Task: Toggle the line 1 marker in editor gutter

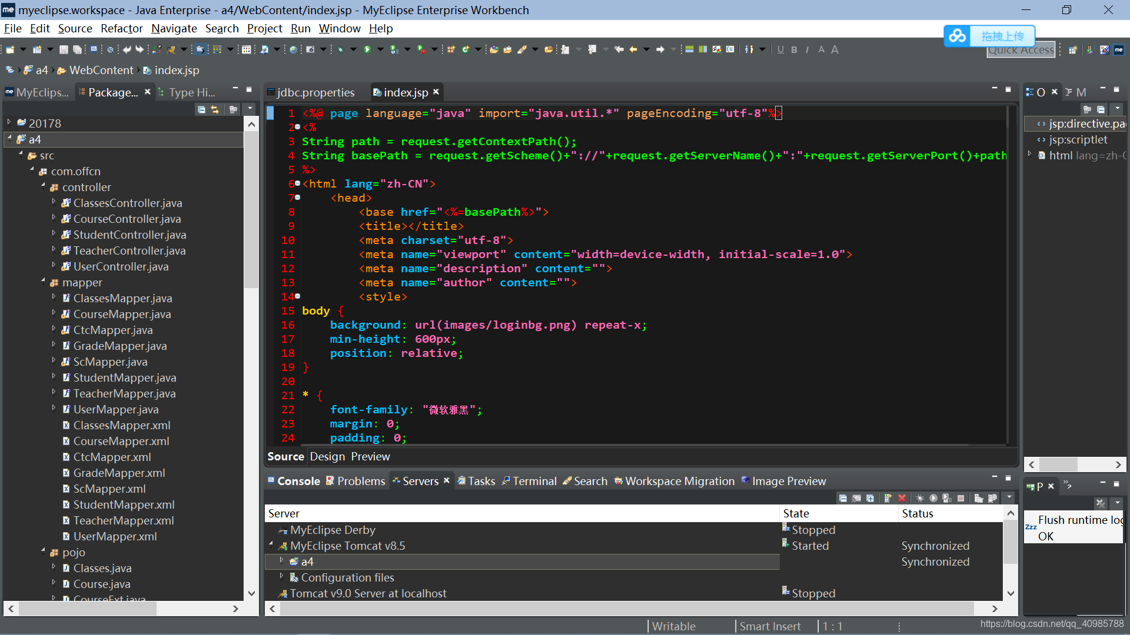Action: (270, 113)
